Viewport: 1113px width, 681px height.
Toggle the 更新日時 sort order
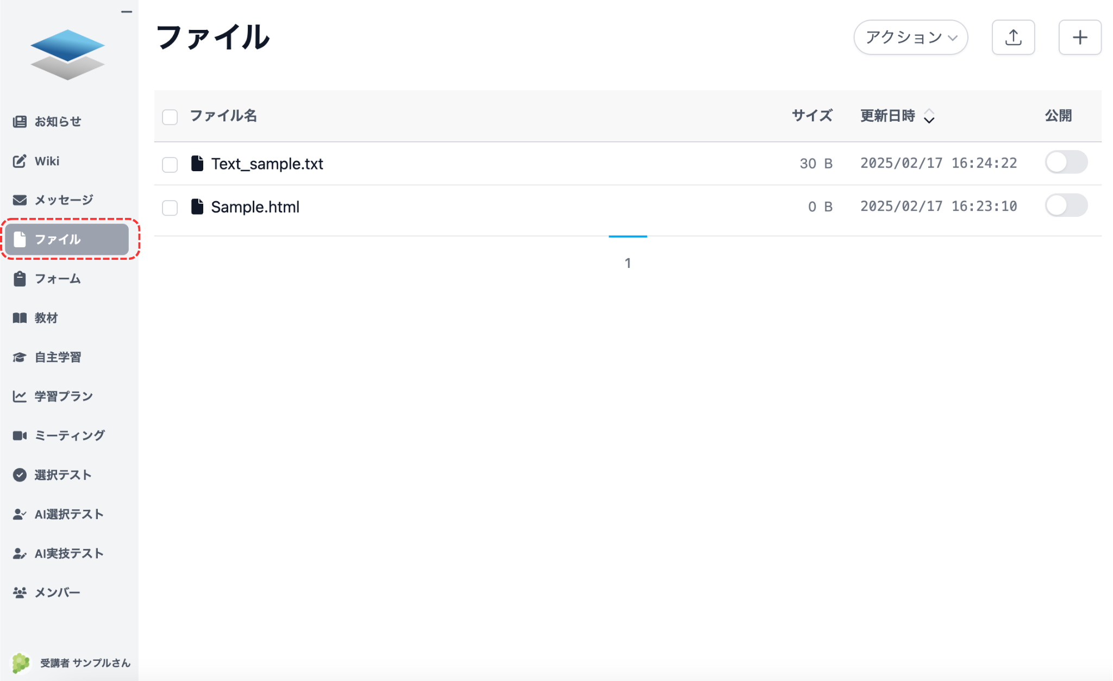[930, 116]
